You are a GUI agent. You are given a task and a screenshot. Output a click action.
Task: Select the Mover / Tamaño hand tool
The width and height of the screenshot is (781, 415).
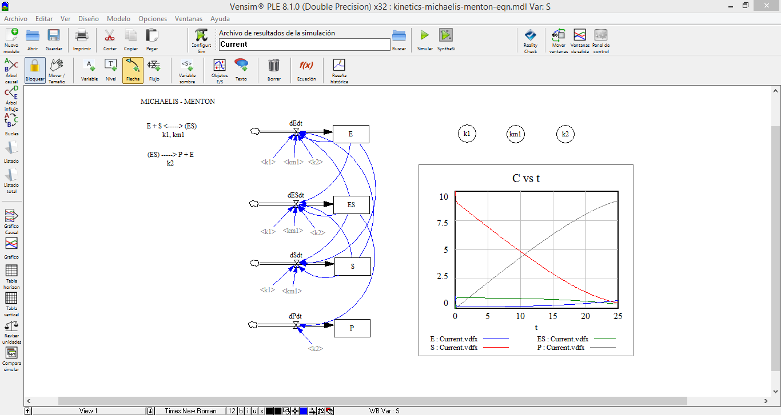click(57, 70)
